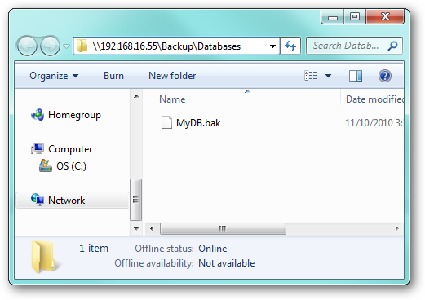Screen dimensions: 425x300
Task: Click the Network globe icon in the sidebar
Action: pos(38,200)
